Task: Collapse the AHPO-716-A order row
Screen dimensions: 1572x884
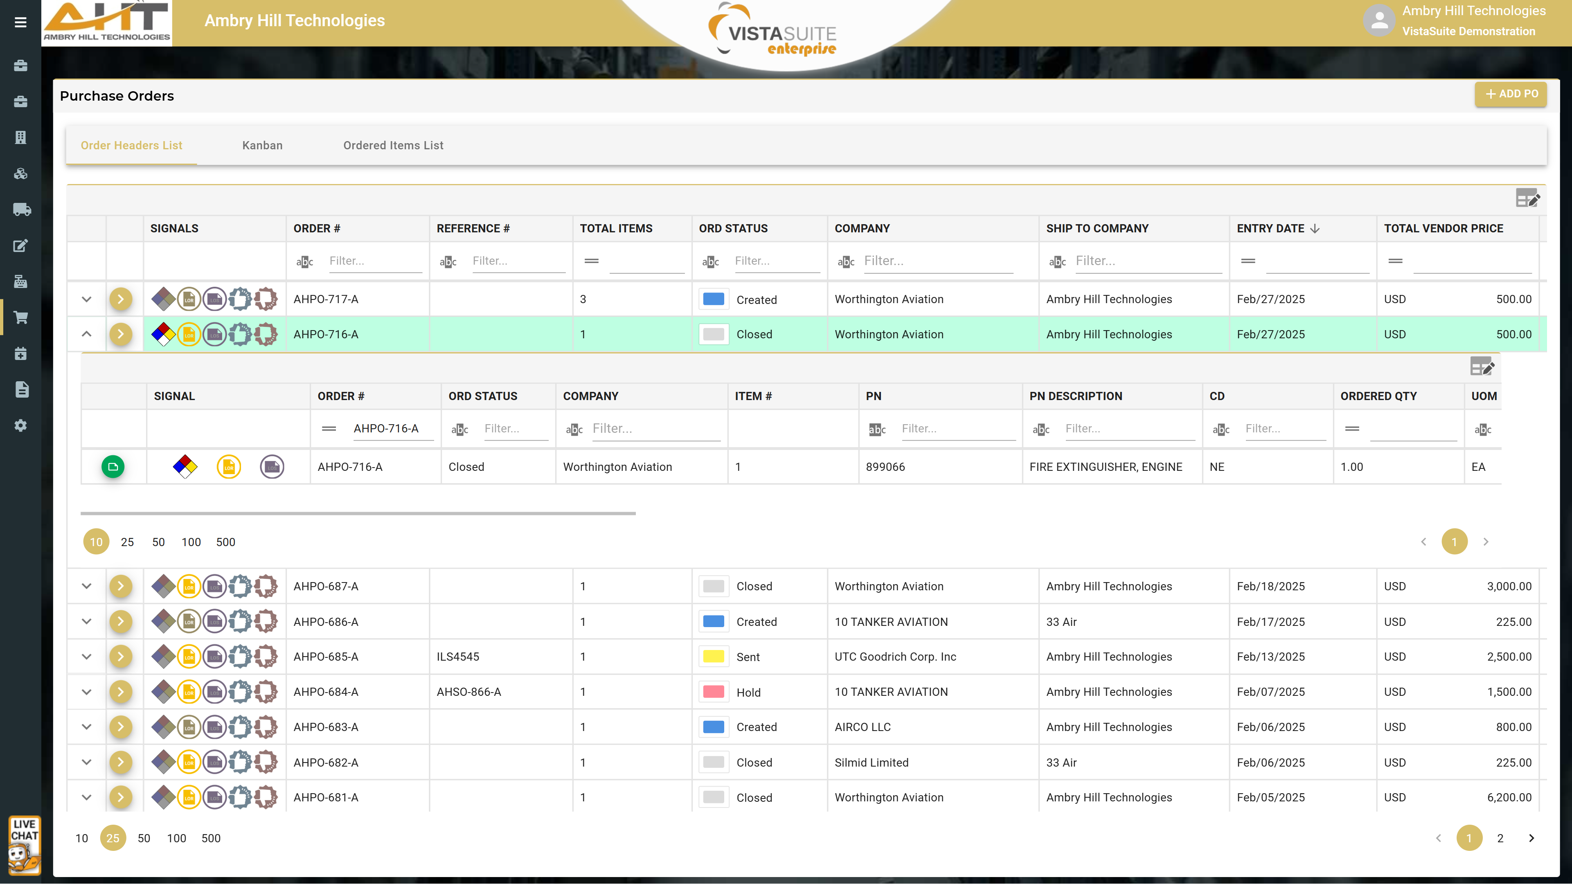Action: tap(87, 334)
